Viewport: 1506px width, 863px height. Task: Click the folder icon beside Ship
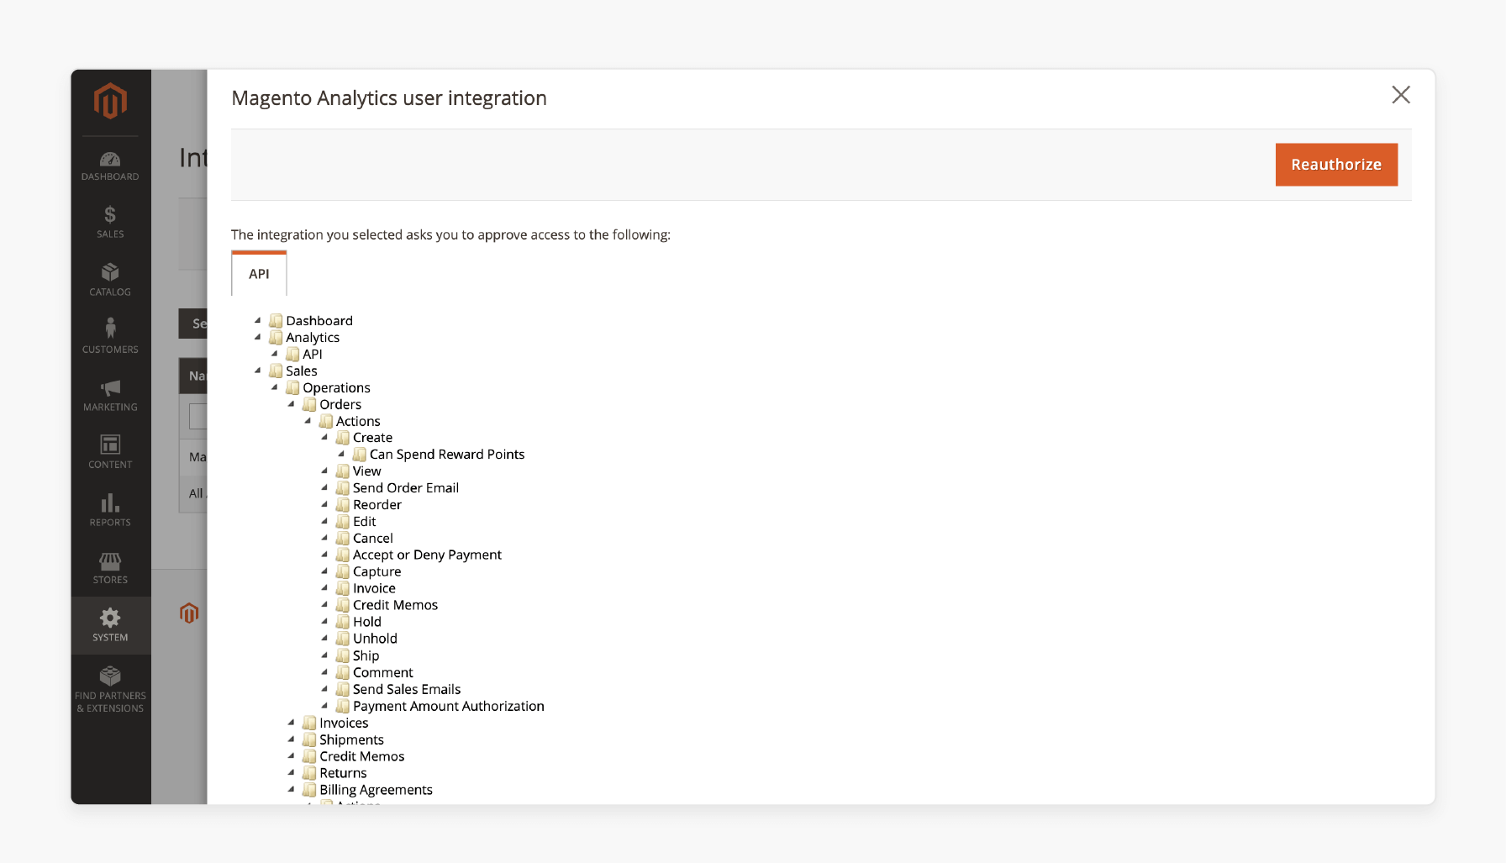(343, 655)
